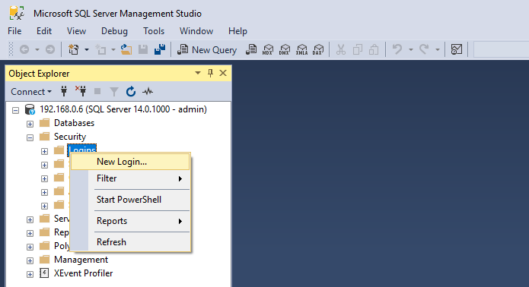
Task: Click the Refresh icon in Object Explorer toolbar
Action: pos(131,91)
